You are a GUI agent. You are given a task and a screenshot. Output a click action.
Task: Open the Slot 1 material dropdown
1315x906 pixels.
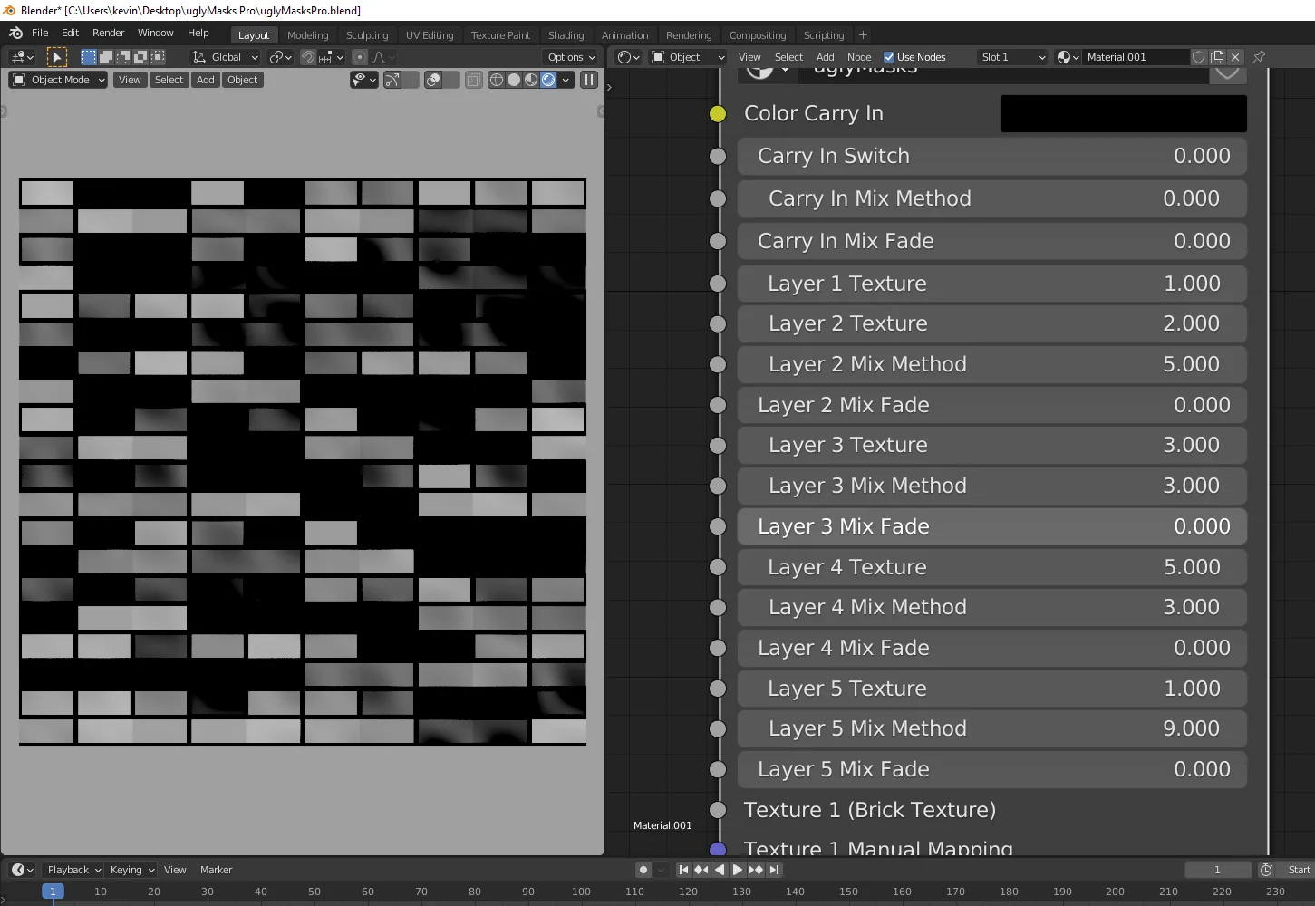[x=1012, y=57]
